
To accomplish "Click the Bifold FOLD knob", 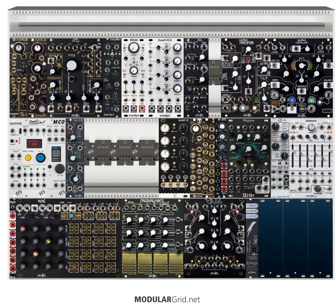I will click(134, 47).
